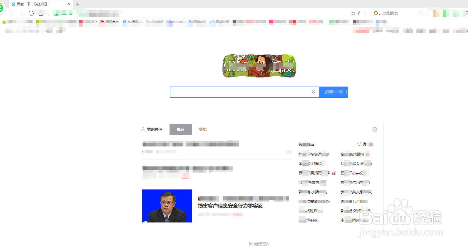
Task: Open headline 损害客户信息安全行为零容忍
Action: point(230,206)
